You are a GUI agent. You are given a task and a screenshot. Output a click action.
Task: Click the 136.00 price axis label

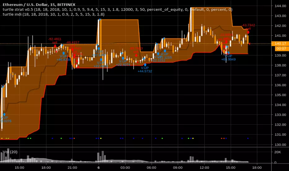pos(280,85)
